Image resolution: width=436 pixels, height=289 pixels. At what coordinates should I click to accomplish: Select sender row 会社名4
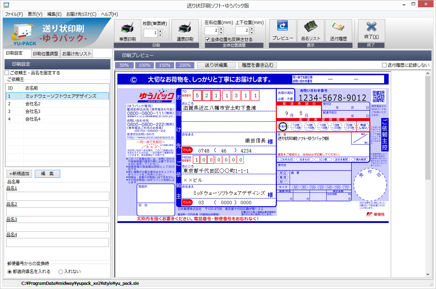tap(57, 119)
